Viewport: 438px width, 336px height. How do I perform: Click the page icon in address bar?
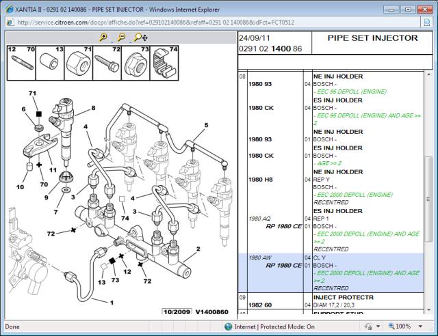[10, 23]
